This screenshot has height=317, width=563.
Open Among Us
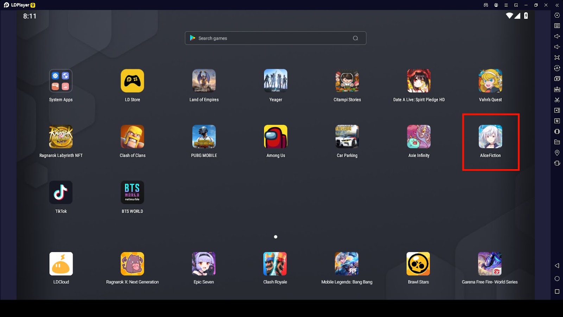276,137
